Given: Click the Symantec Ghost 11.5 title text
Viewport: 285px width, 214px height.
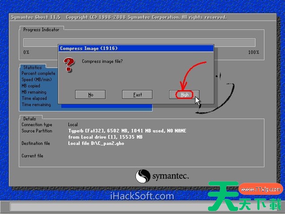Looking at the screenshot, I should (36, 17).
